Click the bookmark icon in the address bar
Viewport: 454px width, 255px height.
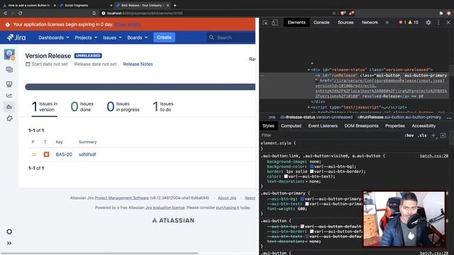point(94,13)
